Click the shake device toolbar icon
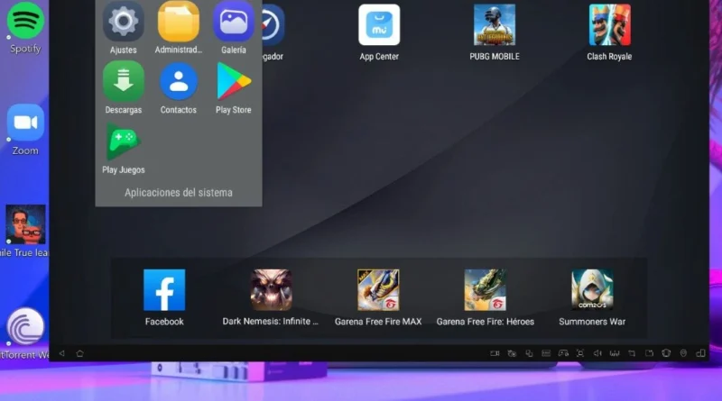The height and width of the screenshot is (401, 722). coord(666,353)
